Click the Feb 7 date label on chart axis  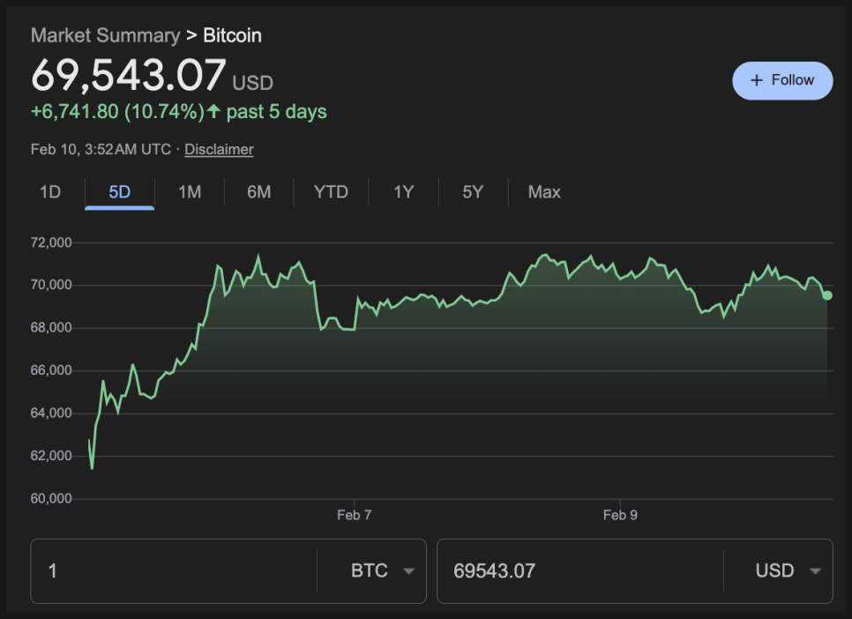(354, 515)
